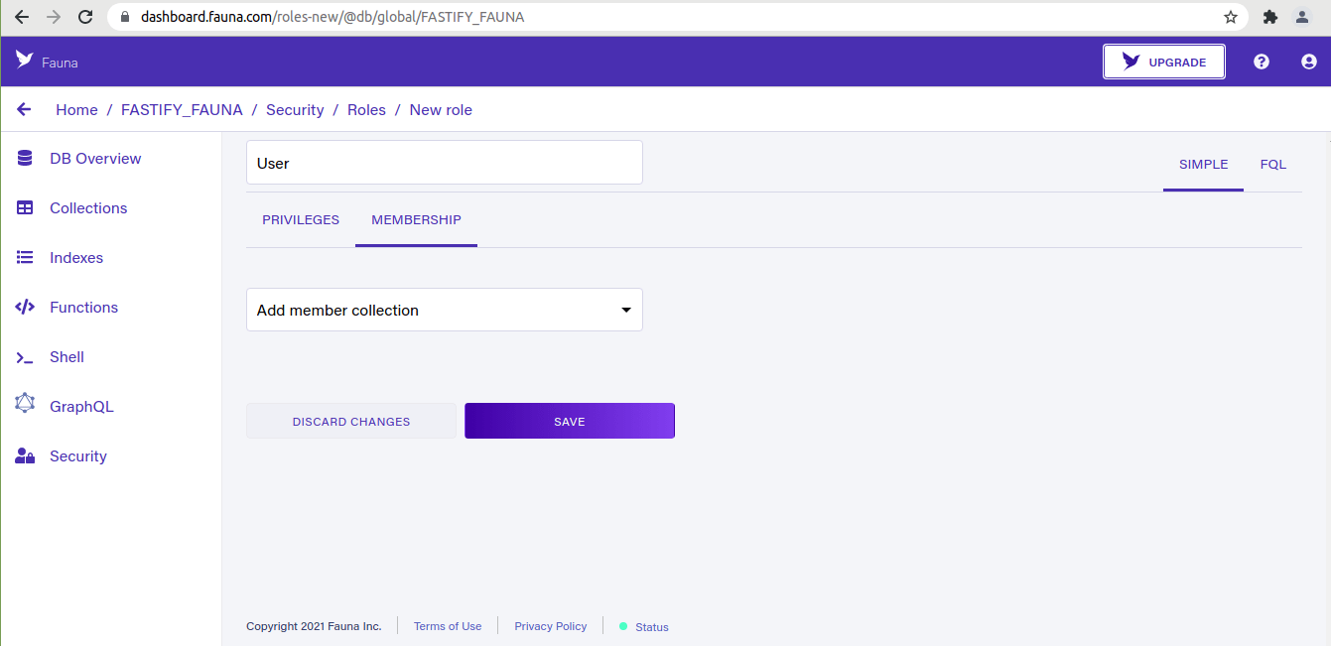Open the help question mark icon

1262,62
